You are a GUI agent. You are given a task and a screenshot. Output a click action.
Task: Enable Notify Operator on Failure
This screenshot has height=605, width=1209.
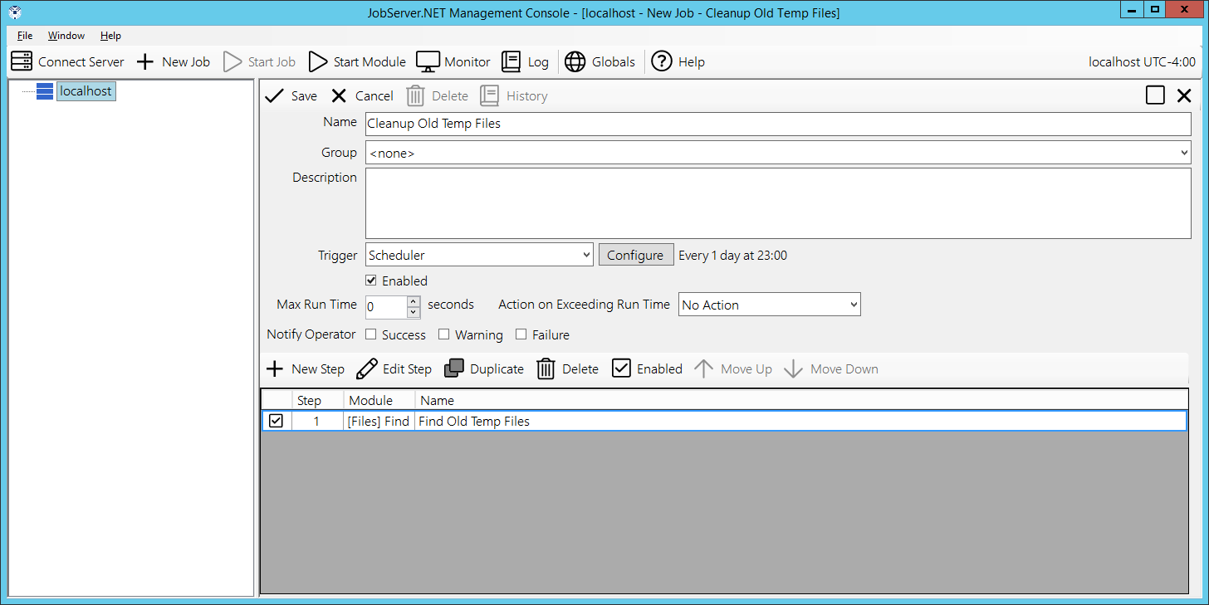(x=521, y=334)
